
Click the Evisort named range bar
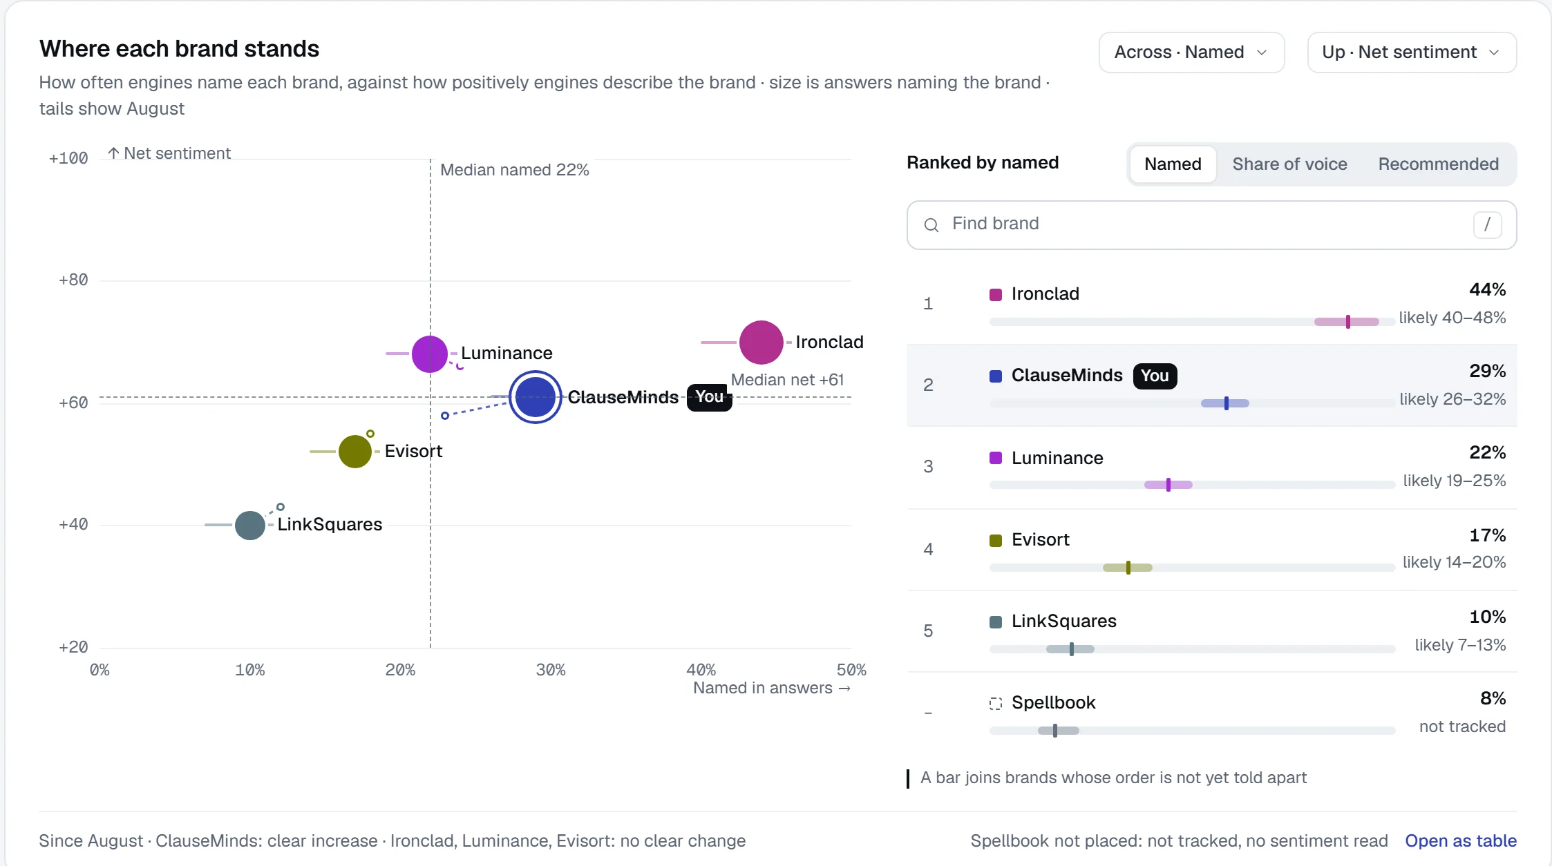point(1128,568)
